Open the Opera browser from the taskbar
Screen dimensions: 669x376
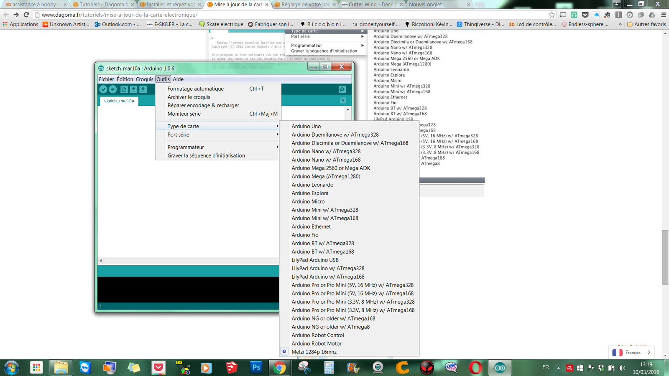(475, 368)
